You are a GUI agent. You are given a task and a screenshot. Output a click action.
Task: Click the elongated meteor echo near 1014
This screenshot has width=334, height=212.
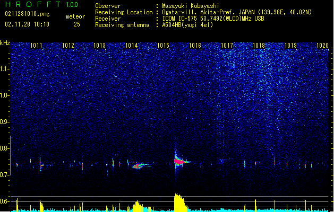142,165
